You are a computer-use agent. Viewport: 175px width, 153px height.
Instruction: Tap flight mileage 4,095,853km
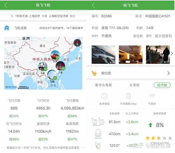(x=72, y=108)
